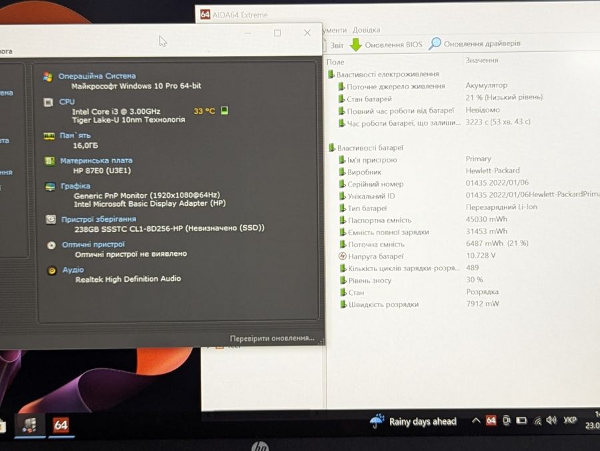Click the green BIOS update arrow icon
600x451 pixels.
point(356,45)
